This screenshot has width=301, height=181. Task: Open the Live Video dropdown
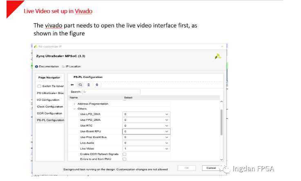pos(146,149)
